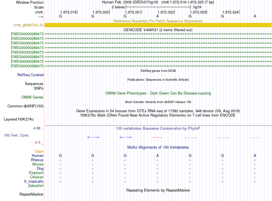272x201 pixels.
Task: Click the yellow fix patch alignment bar
Action: coord(158,25)
